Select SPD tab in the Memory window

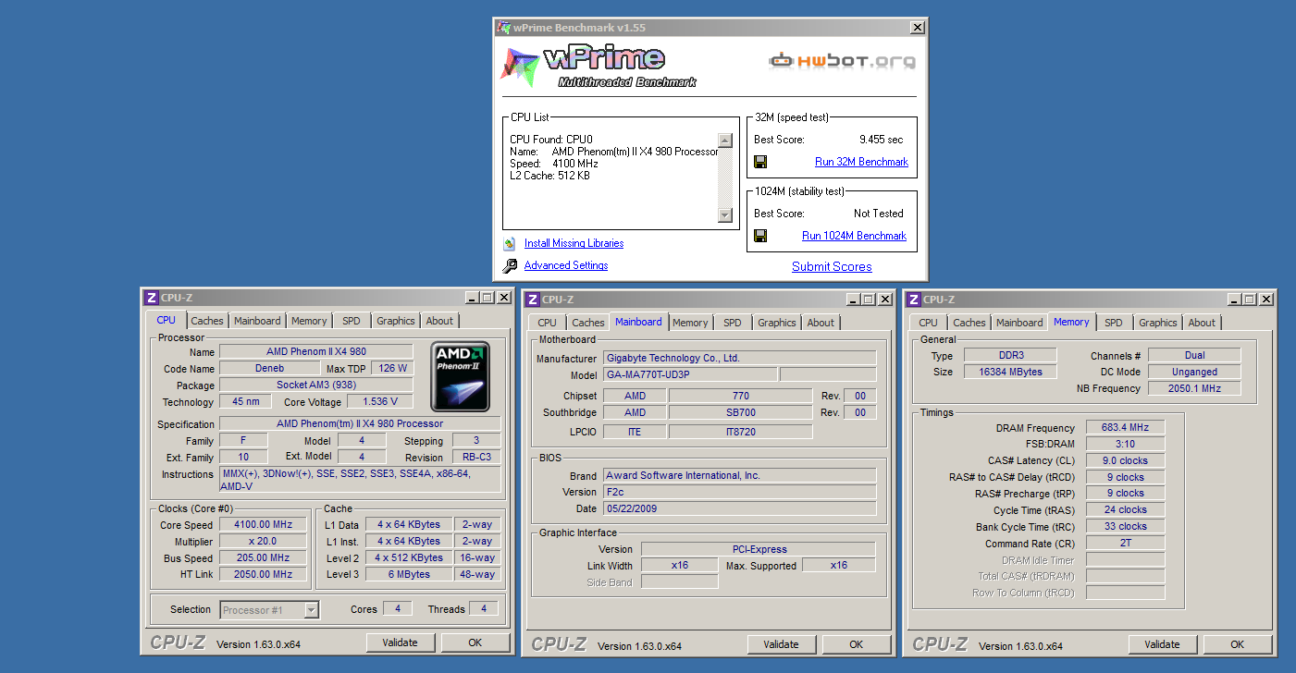click(x=1114, y=323)
